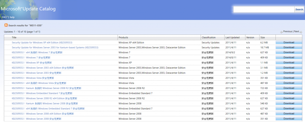Download the 548 KB Itanium Server 2008 update
The width and height of the screenshot is (305, 122).
(x=289, y=103)
